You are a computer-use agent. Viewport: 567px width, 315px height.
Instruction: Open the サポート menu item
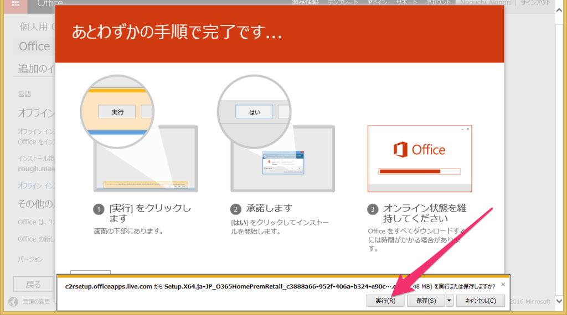point(407,3)
